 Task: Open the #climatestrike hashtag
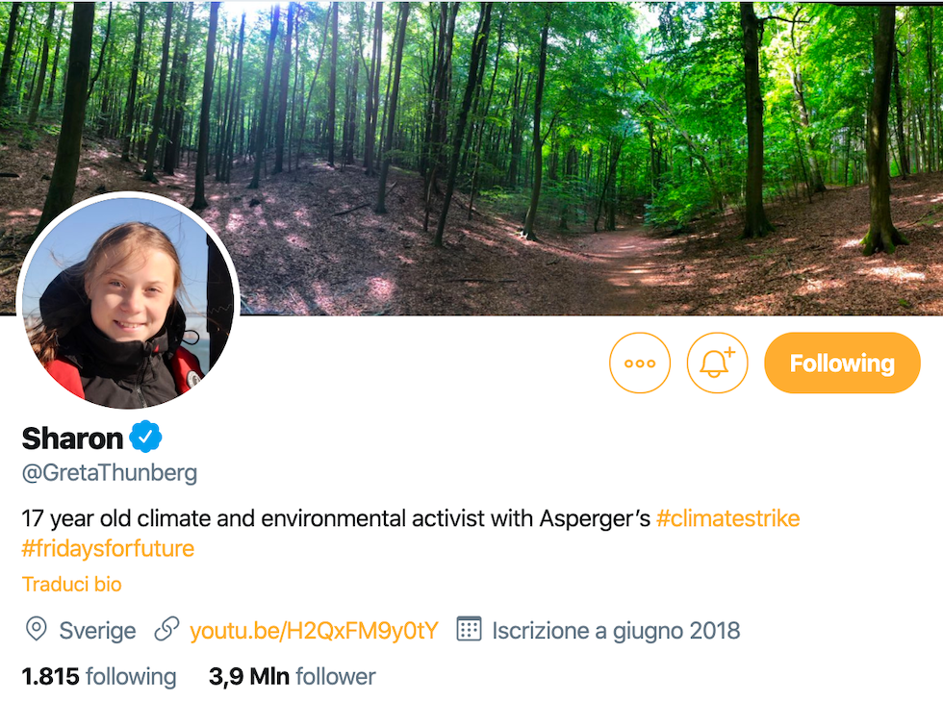point(727,518)
